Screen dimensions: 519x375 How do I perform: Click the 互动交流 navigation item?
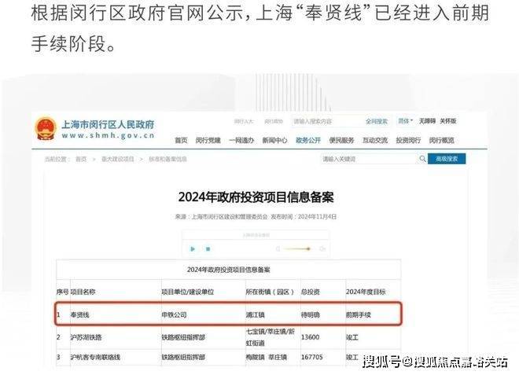375,140
